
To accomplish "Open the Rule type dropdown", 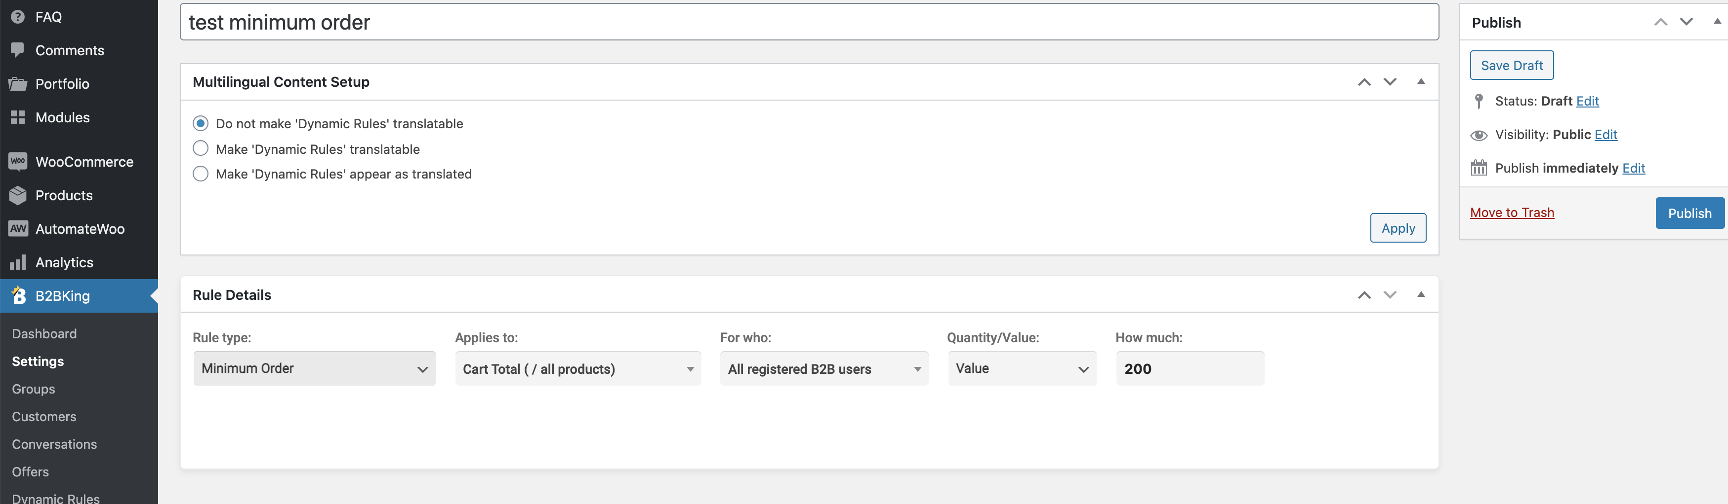I will [x=314, y=368].
